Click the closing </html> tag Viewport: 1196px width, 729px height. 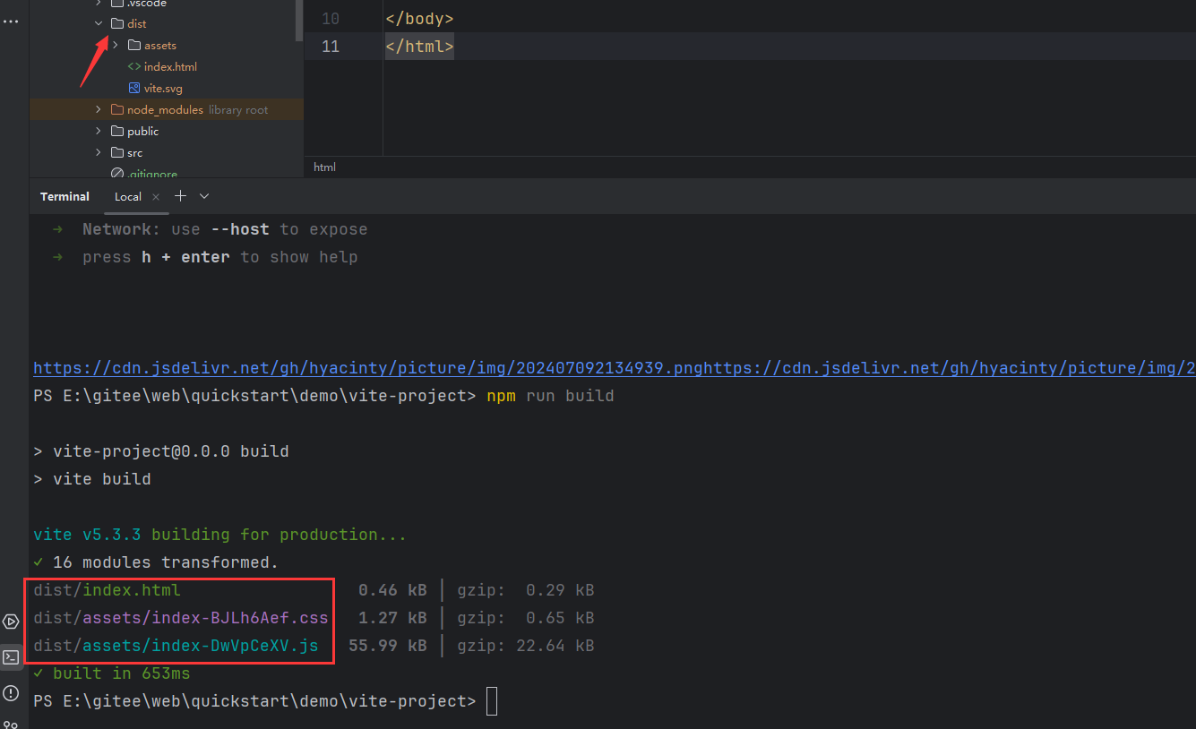pos(419,46)
